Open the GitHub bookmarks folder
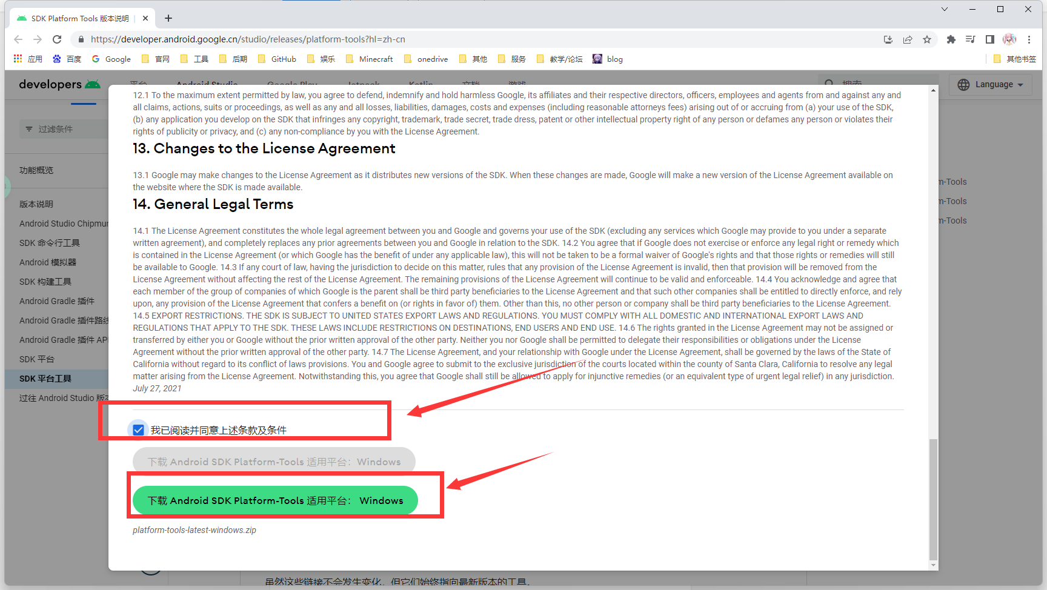Viewport: 1047px width, 590px height. [x=278, y=59]
